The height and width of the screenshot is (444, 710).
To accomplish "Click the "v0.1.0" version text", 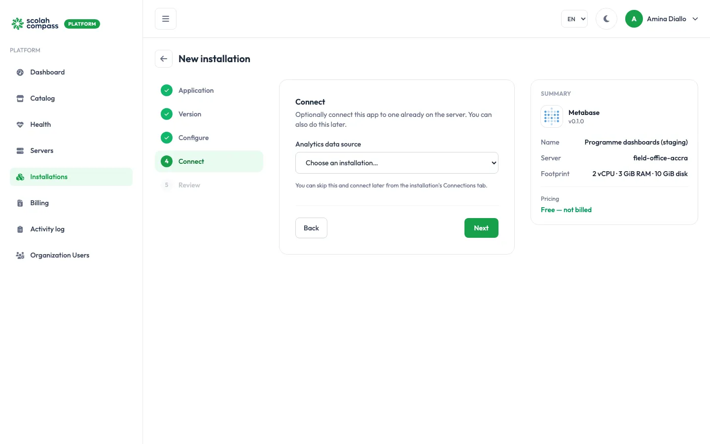I will click(x=576, y=121).
